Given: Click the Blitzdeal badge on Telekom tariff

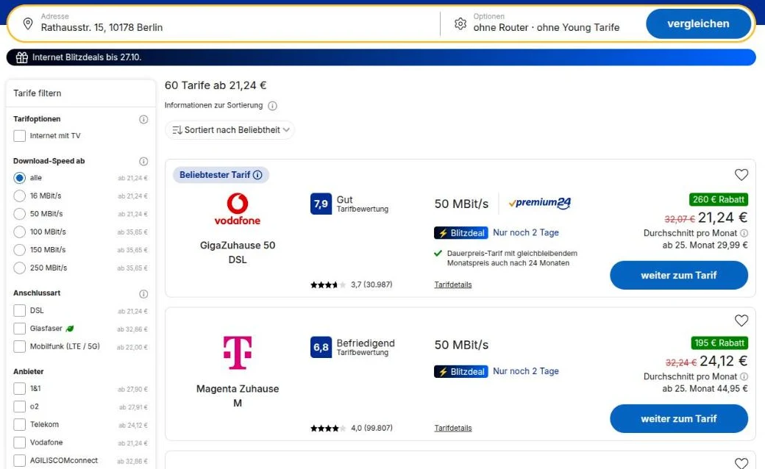Looking at the screenshot, I should pos(461,371).
